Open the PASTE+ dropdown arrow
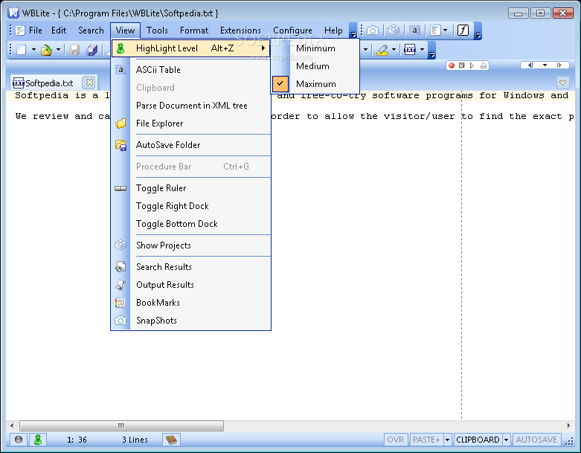The image size is (581, 453). click(x=447, y=440)
